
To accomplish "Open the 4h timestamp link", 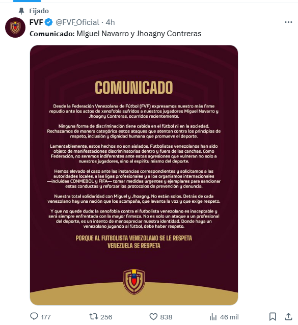I will coord(110,22).
